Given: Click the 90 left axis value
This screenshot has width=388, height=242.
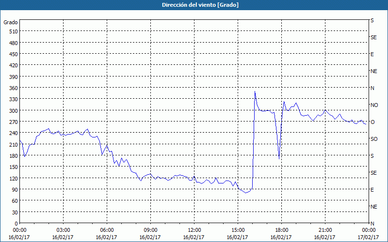Looking at the screenshot, I should point(15,190).
